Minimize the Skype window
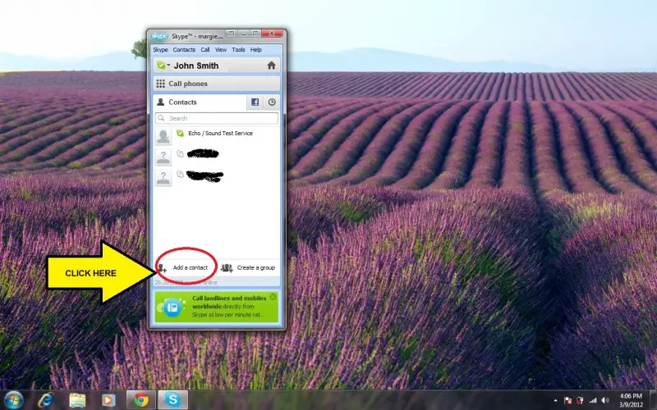The image size is (657, 410). point(243,33)
